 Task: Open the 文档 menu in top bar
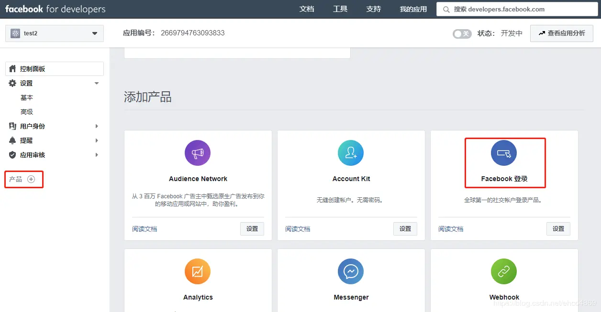click(307, 9)
